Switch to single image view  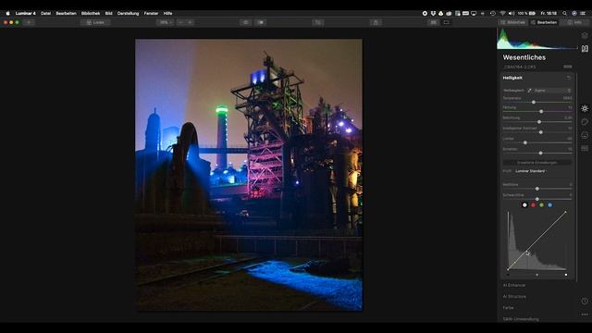(x=446, y=22)
